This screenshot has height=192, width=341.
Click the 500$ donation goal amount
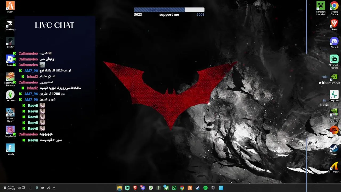tap(200, 14)
